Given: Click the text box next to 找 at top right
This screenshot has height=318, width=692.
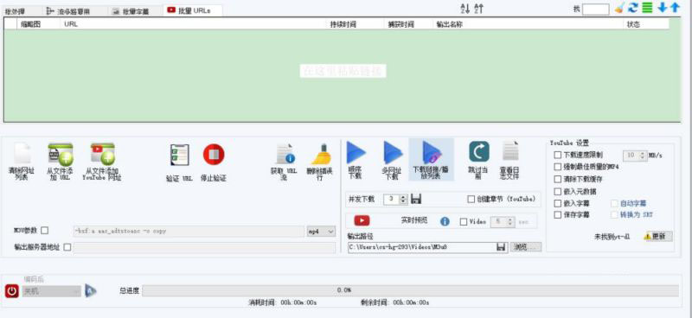Looking at the screenshot, I should 595,9.
